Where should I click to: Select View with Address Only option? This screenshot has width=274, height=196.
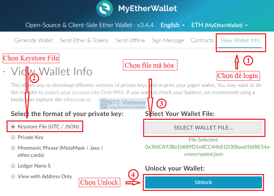tap(13, 176)
